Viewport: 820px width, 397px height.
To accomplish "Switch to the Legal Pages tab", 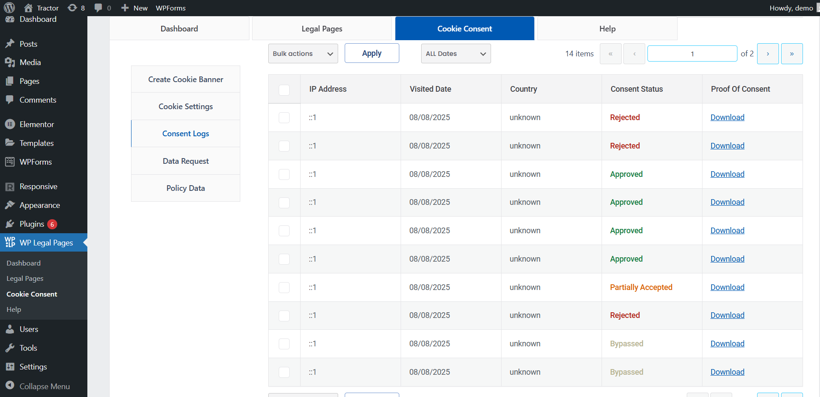I will [x=322, y=29].
